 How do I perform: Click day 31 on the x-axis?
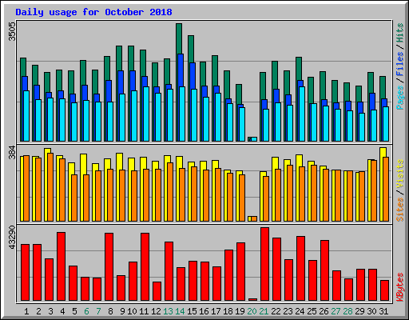click(x=383, y=311)
